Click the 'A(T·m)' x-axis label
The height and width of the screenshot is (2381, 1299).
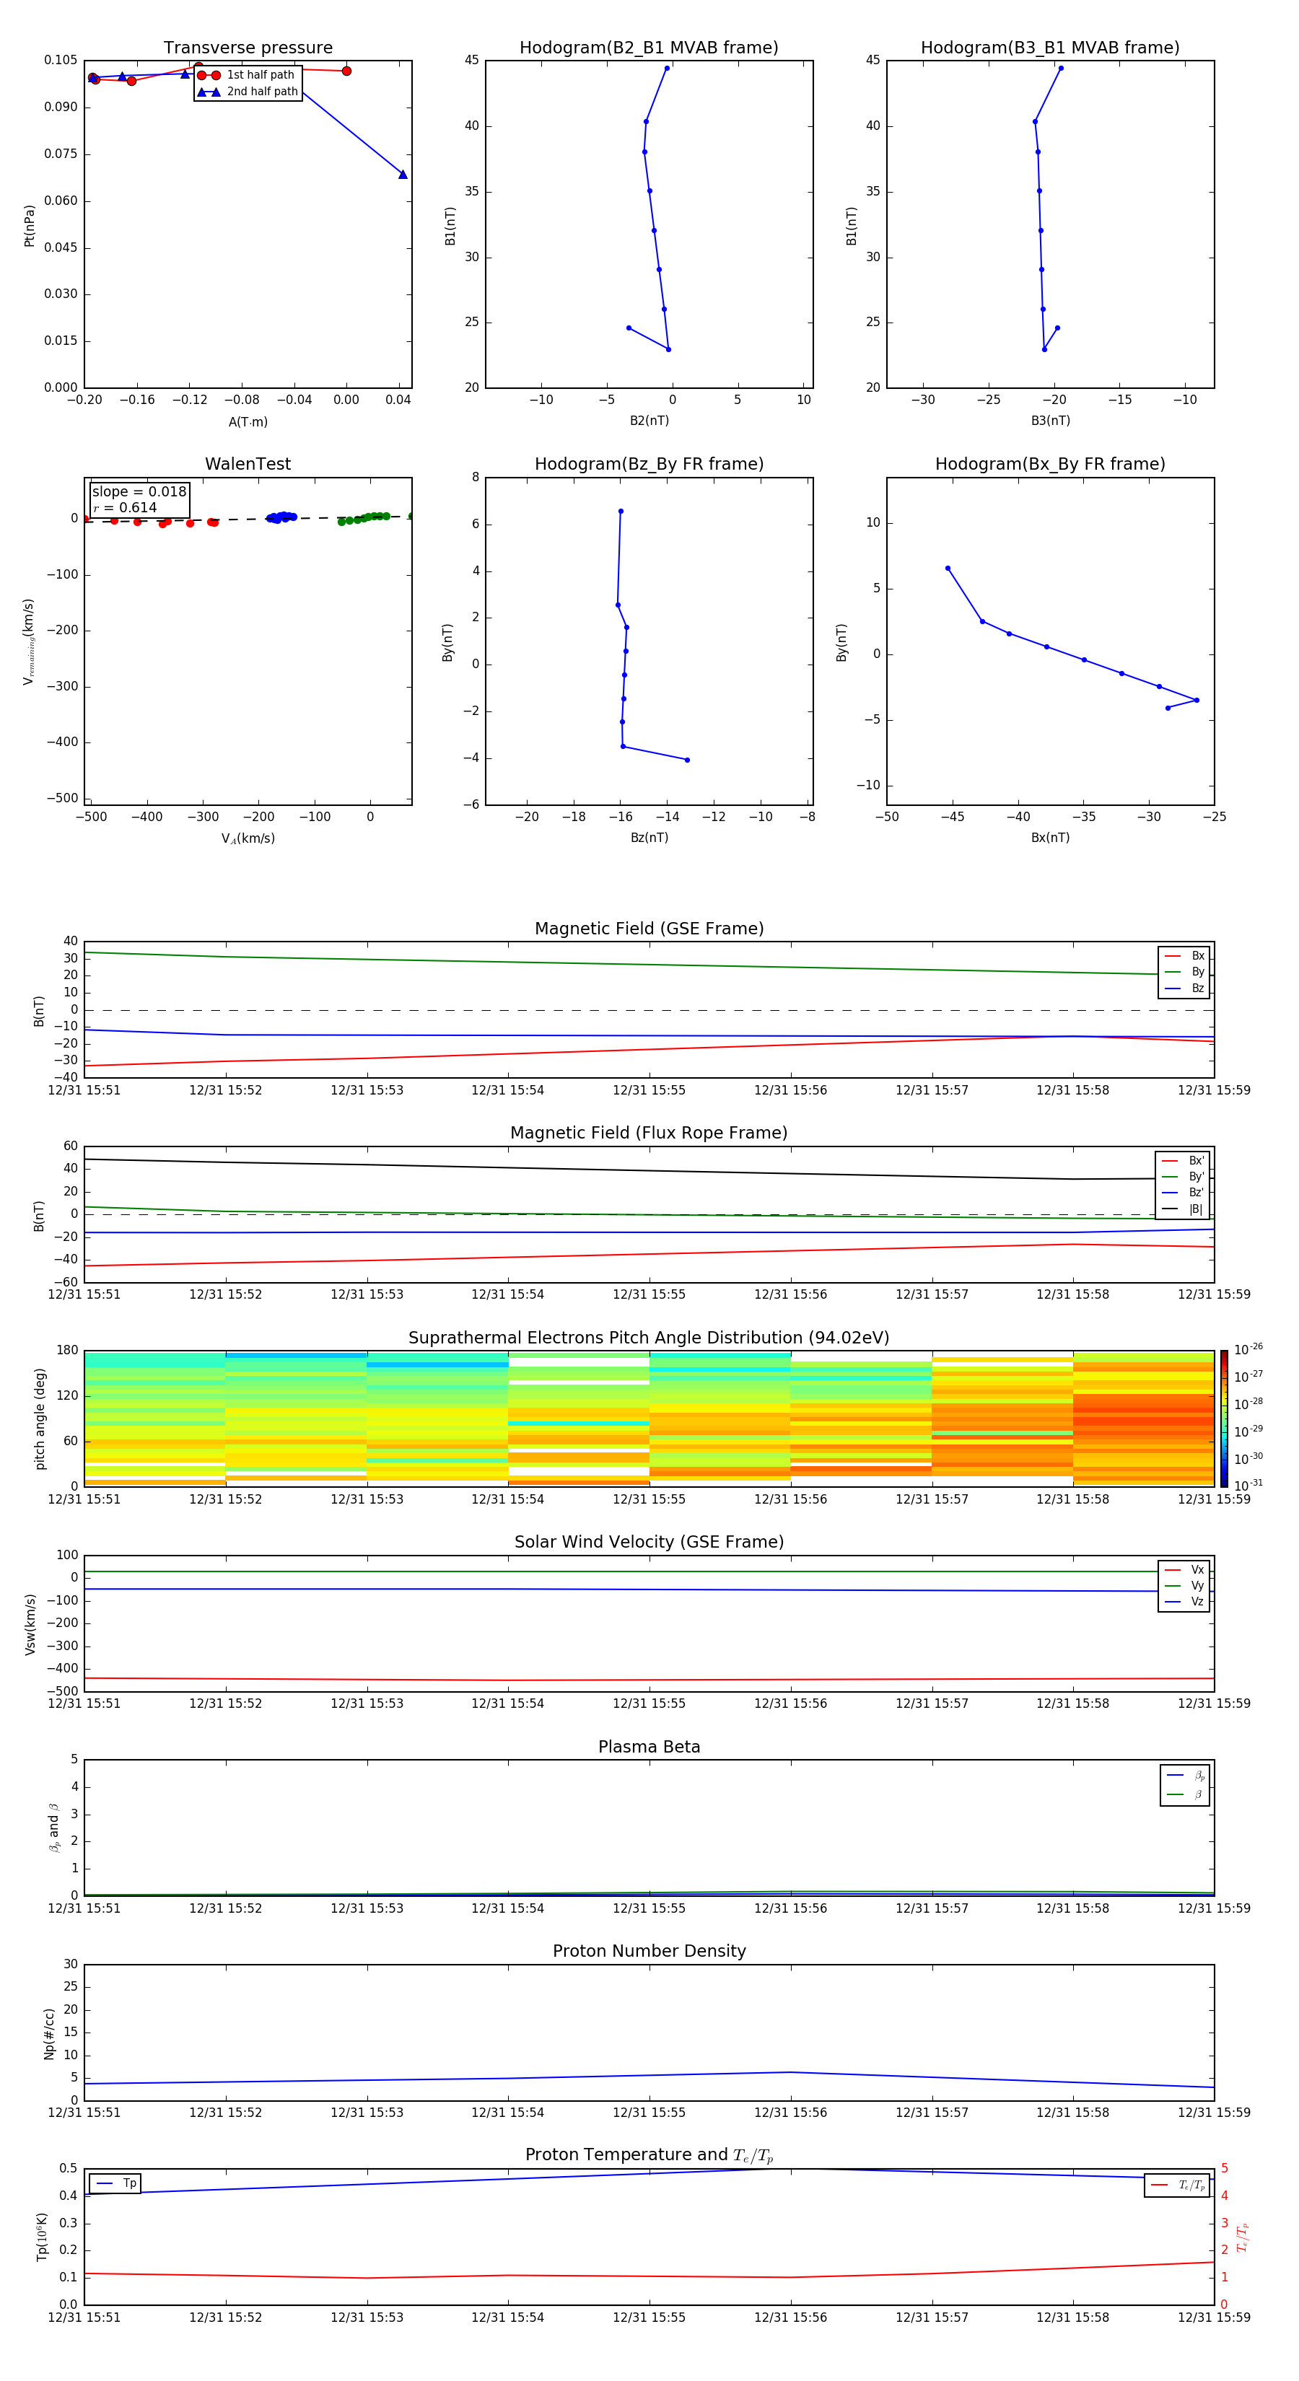(248, 422)
